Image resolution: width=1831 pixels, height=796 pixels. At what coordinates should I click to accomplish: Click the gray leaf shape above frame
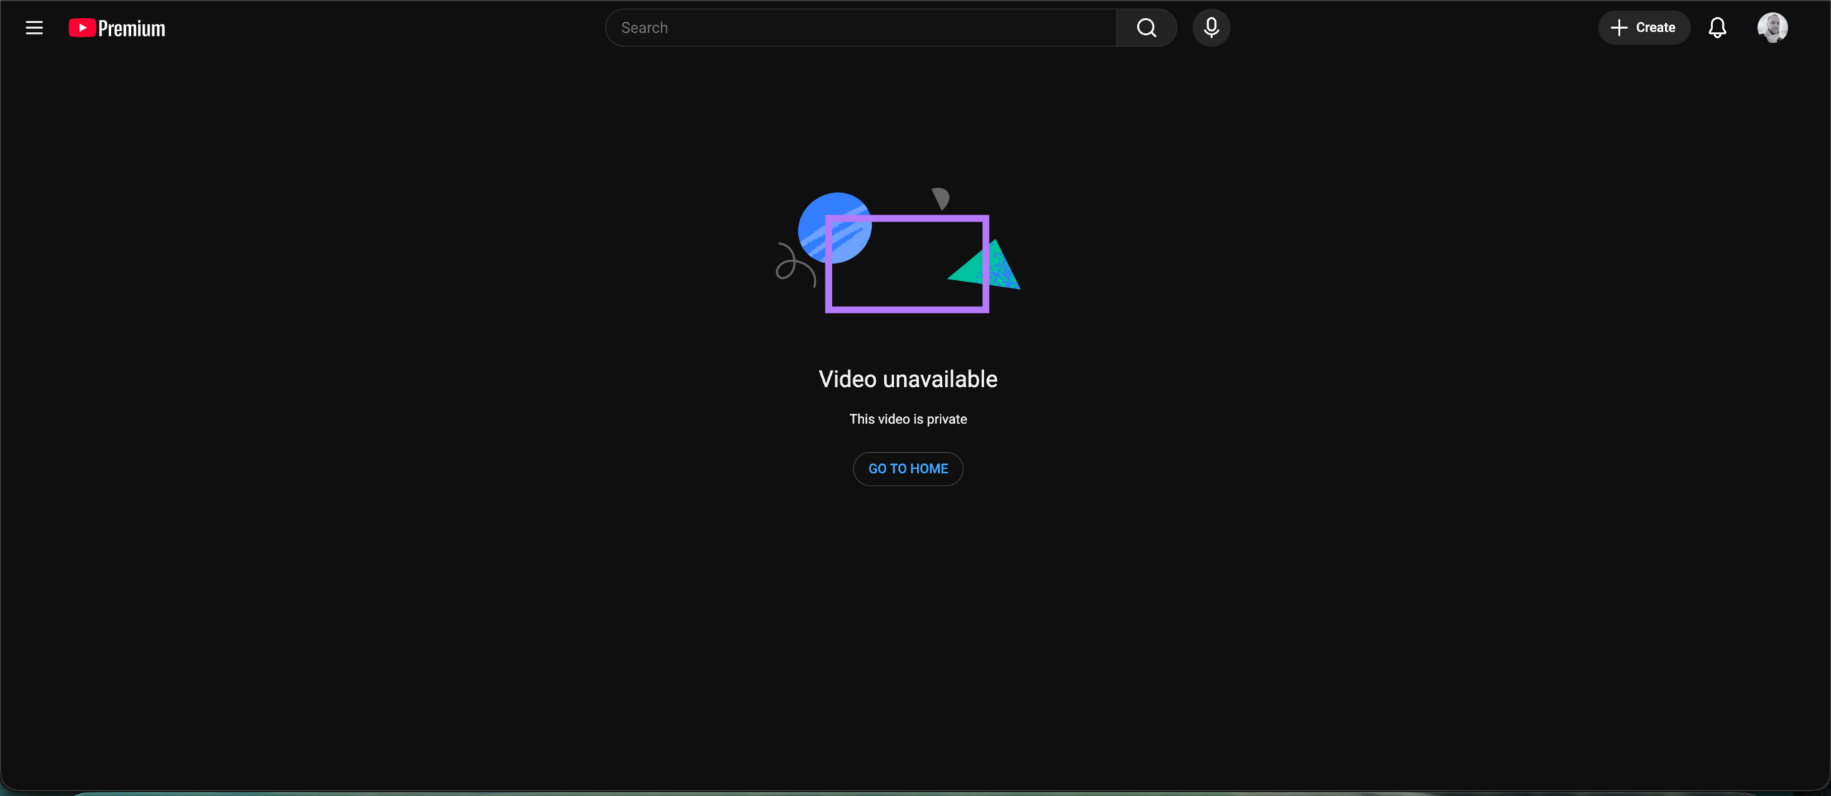(x=941, y=197)
